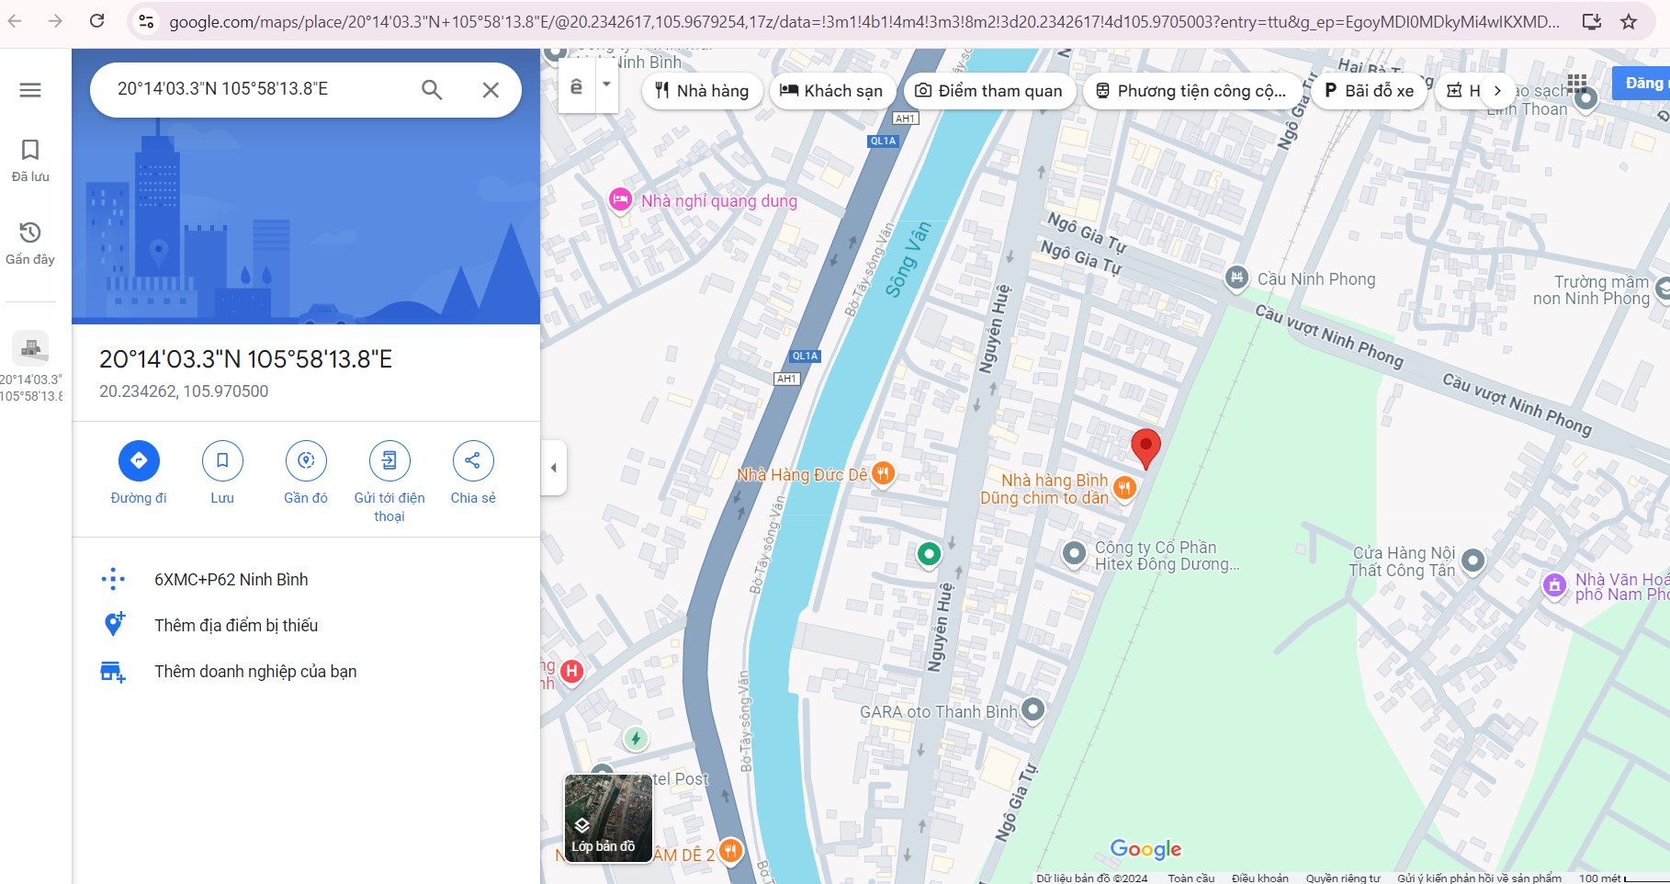Open the Gần đây recent history
This screenshot has height=884, width=1670.
(x=30, y=243)
